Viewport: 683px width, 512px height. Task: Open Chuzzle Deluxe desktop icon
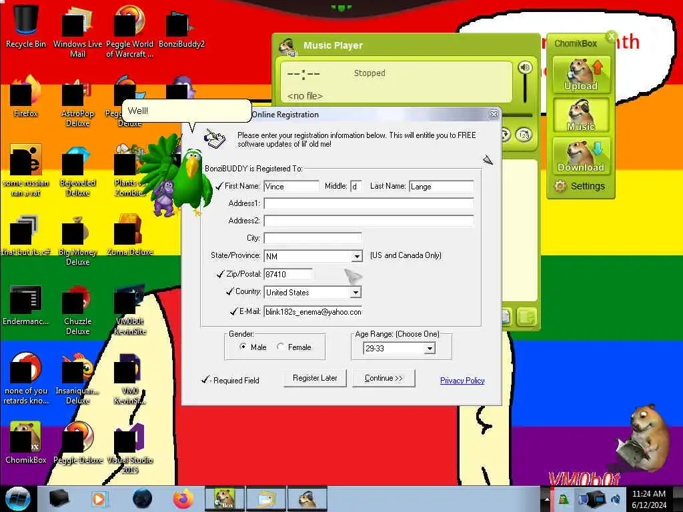77,309
